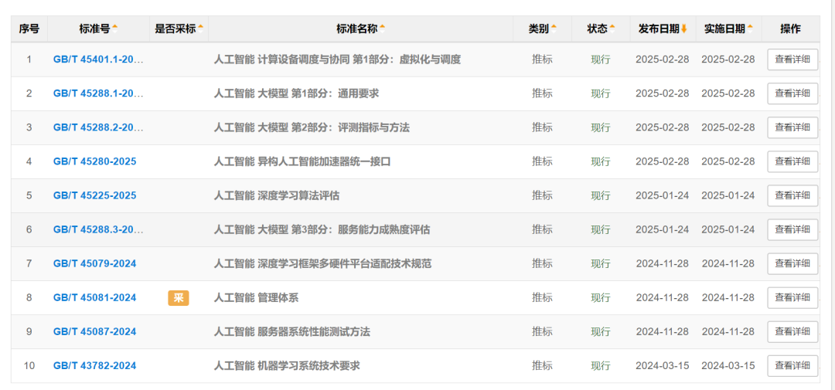Open standard GB/T 45081-2024 link

[95, 298]
